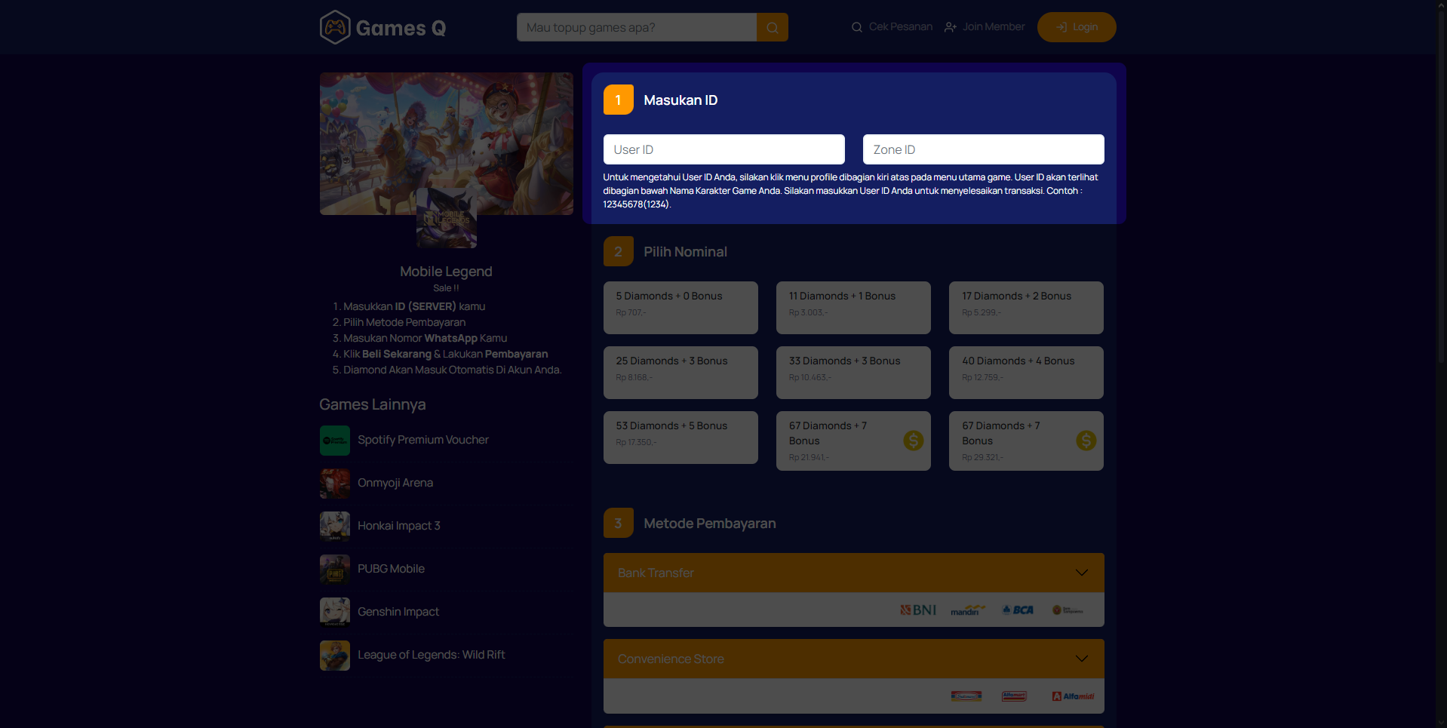
Task: Click the Honkai Impact 3 game icon
Action: tap(335, 527)
